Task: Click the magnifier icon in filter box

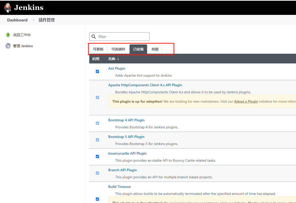Action: [x=94, y=37]
